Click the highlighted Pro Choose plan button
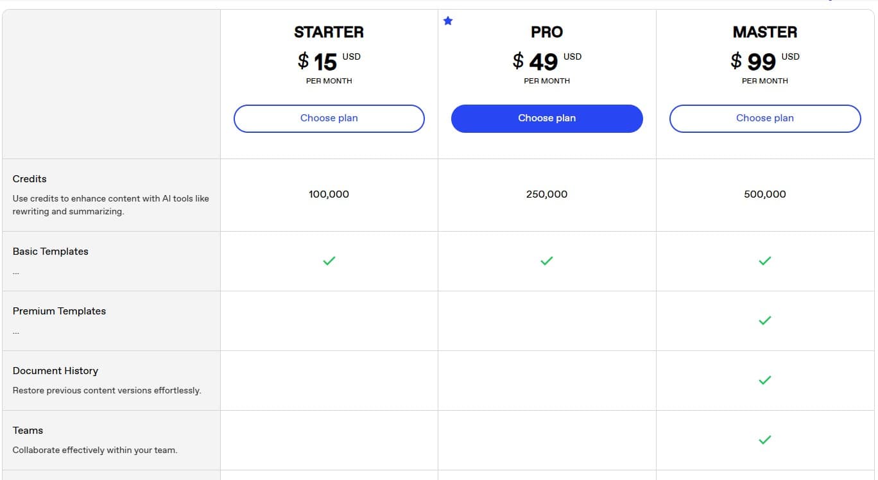This screenshot has height=480, width=878. pos(546,118)
